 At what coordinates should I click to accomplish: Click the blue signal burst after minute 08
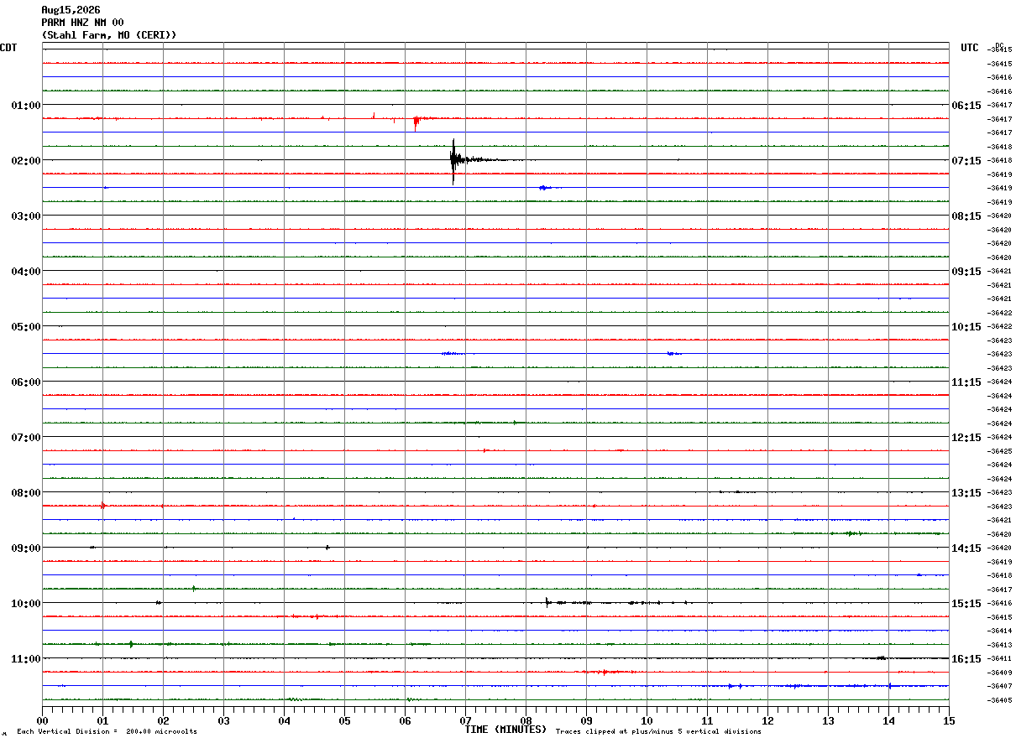(547, 188)
